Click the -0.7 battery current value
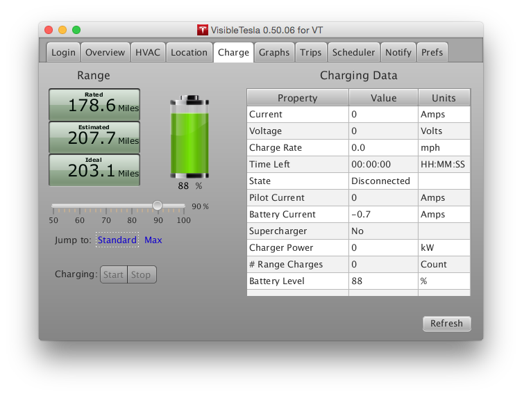The width and height of the screenshot is (522, 396). [x=383, y=214]
